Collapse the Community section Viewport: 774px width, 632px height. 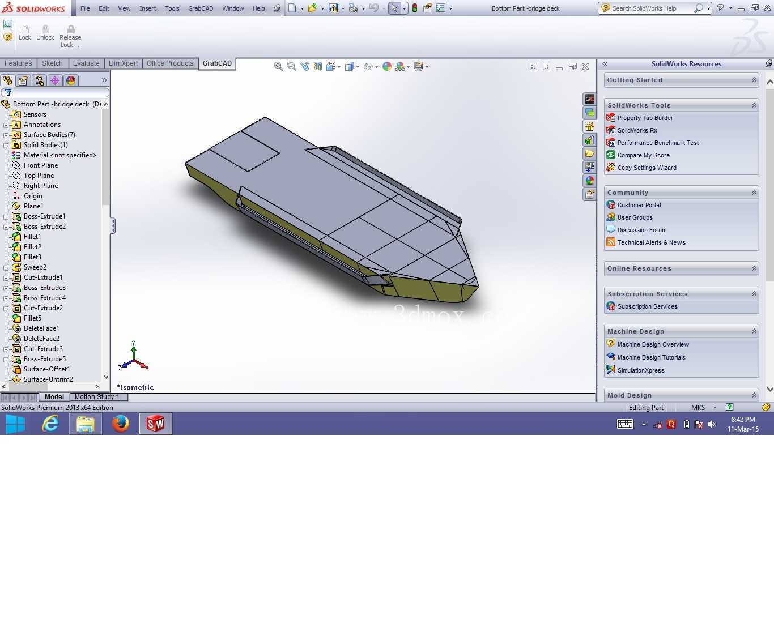tap(754, 193)
